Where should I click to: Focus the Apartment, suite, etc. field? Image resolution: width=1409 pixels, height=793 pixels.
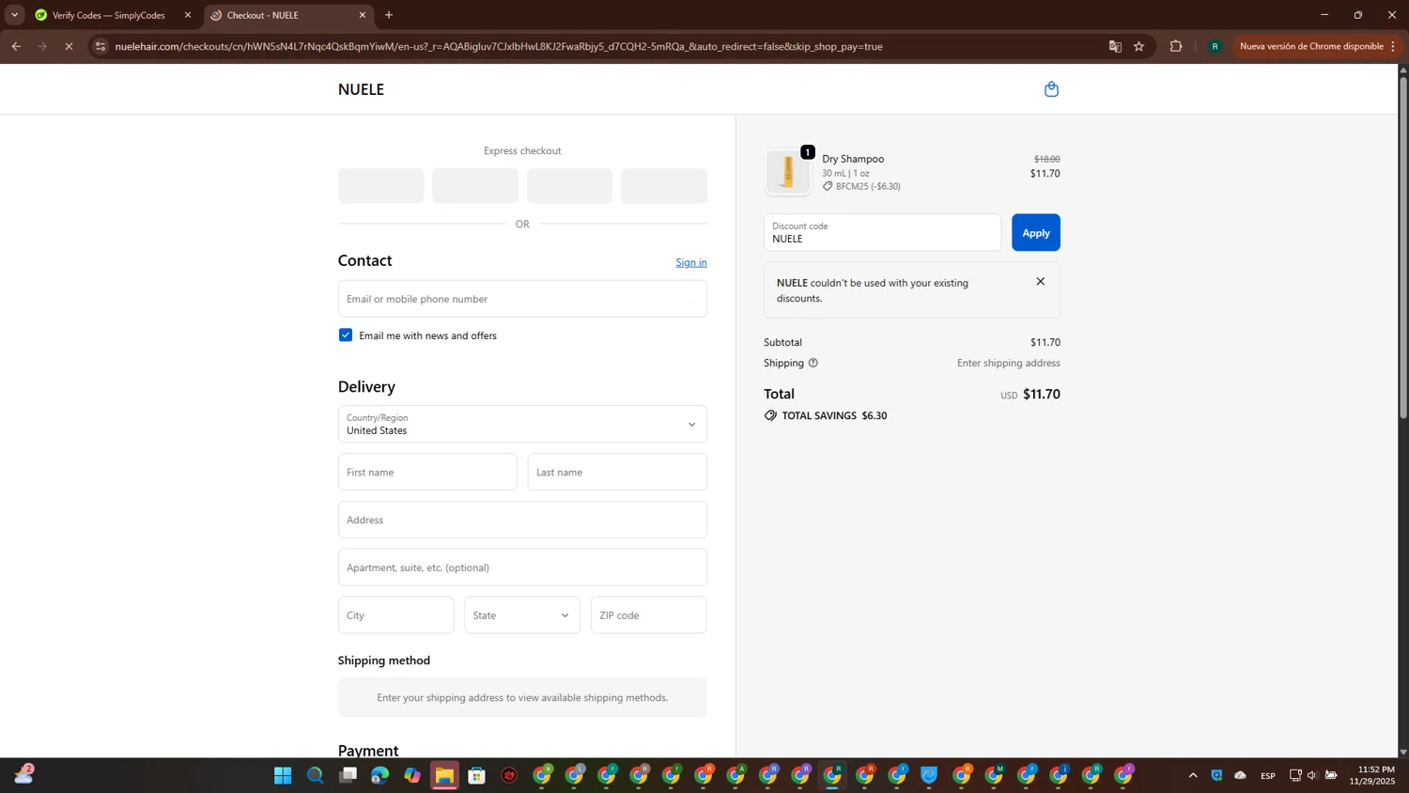[522, 568]
